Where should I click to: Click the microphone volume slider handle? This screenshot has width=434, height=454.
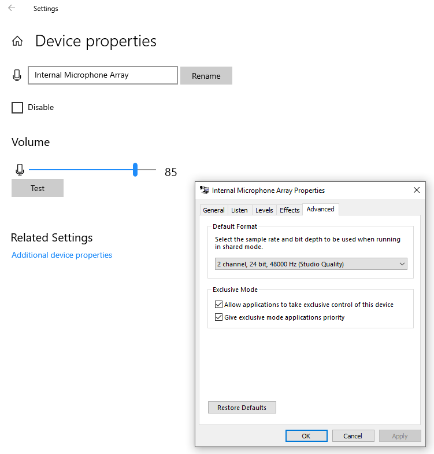click(x=135, y=170)
